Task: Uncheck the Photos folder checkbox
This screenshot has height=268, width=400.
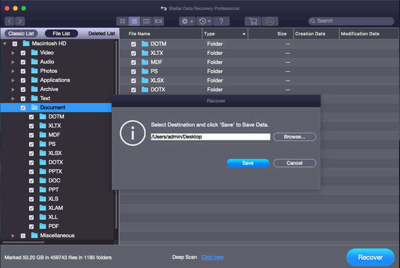Action: click(x=23, y=71)
